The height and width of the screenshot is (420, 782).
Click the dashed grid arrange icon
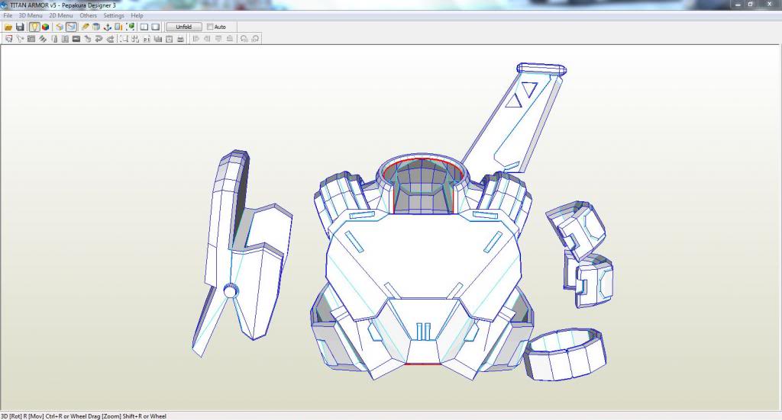click(135, 39)
